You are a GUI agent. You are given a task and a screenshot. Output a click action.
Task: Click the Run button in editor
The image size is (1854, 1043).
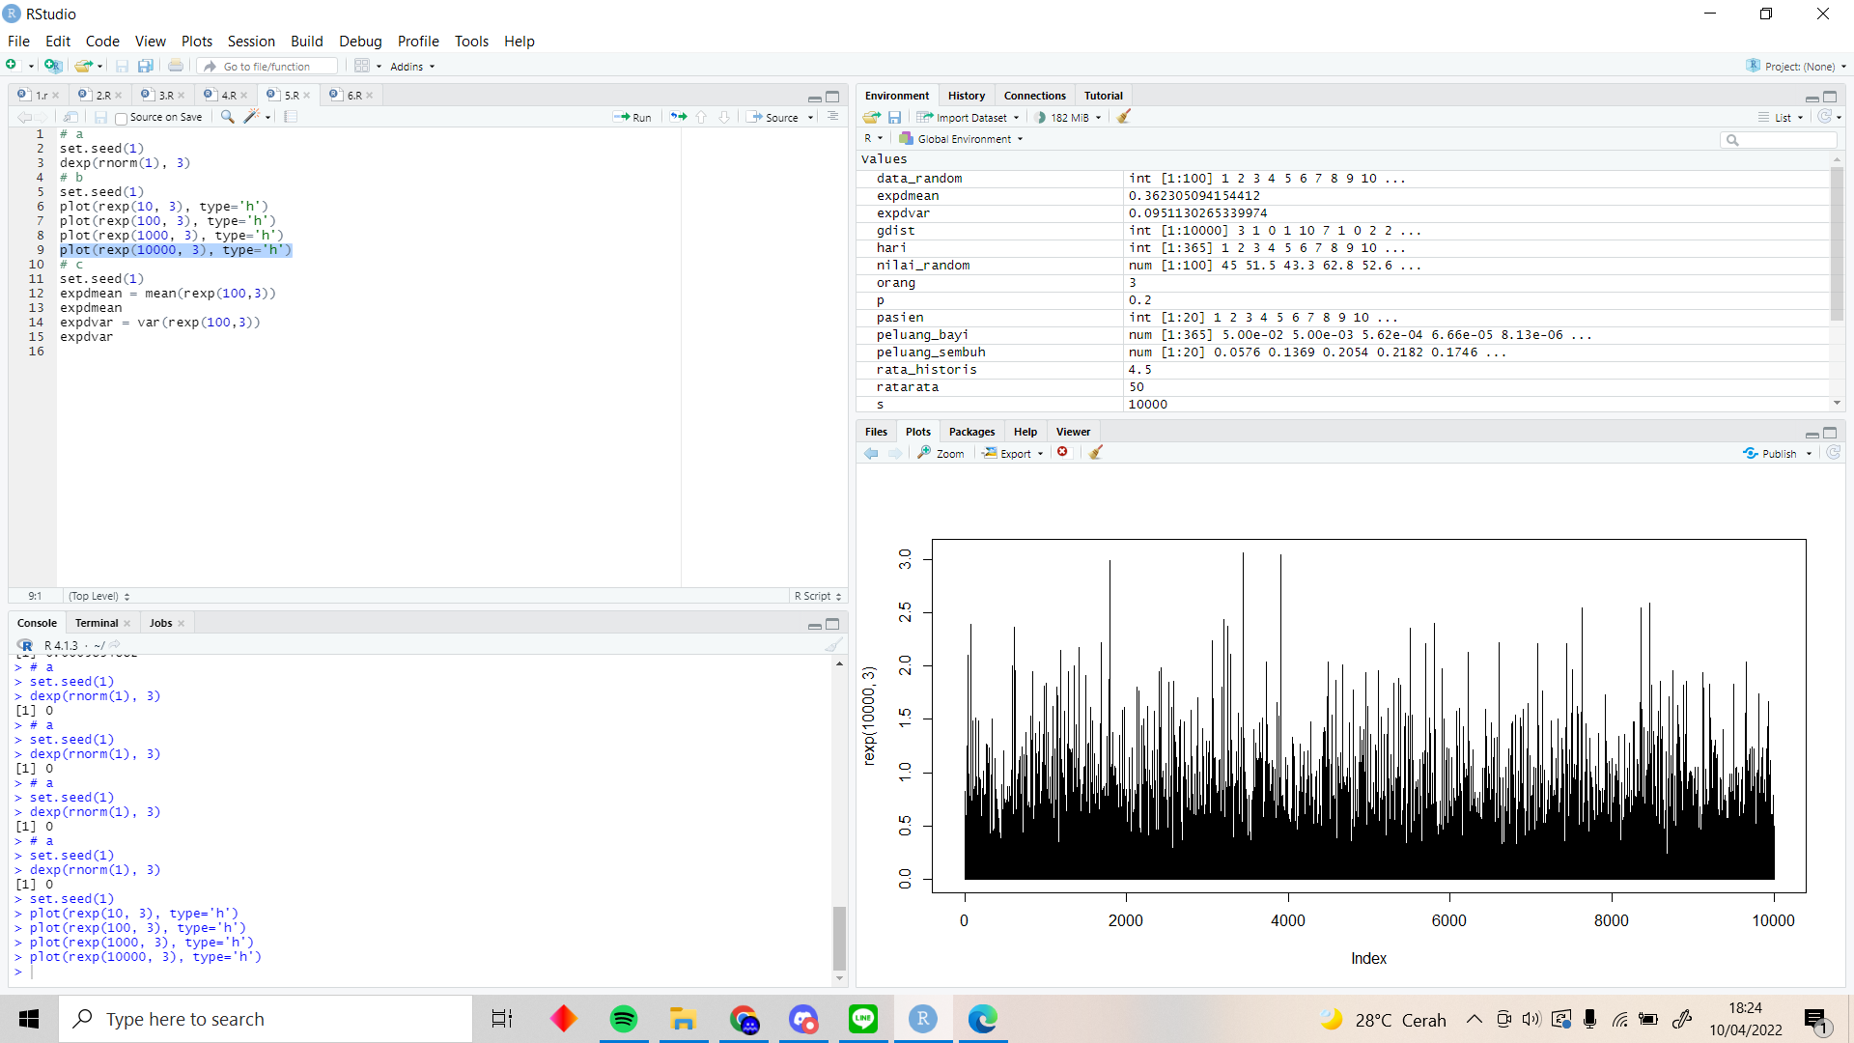pos(632,117)
